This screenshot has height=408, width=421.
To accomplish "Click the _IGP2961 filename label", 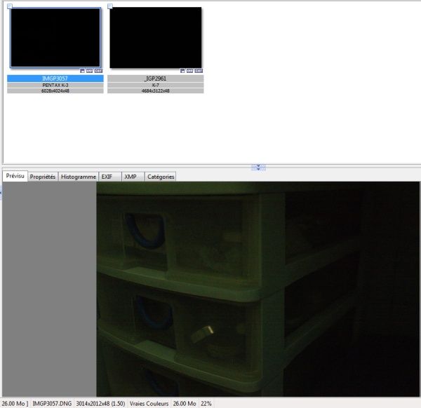I will pyautogui.click(x=156, y=79).
